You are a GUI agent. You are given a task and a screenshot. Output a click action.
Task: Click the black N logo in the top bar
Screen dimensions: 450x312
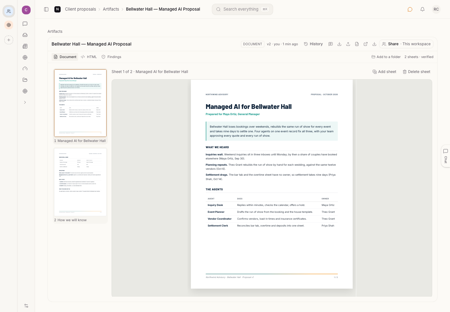[x=57, y=9]
